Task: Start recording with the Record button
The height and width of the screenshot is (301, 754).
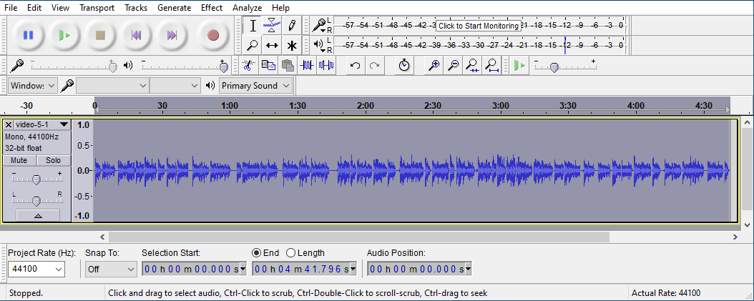Action: coord(213,35)
